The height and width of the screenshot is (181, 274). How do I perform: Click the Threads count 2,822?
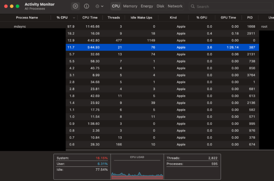click(213, 158)
